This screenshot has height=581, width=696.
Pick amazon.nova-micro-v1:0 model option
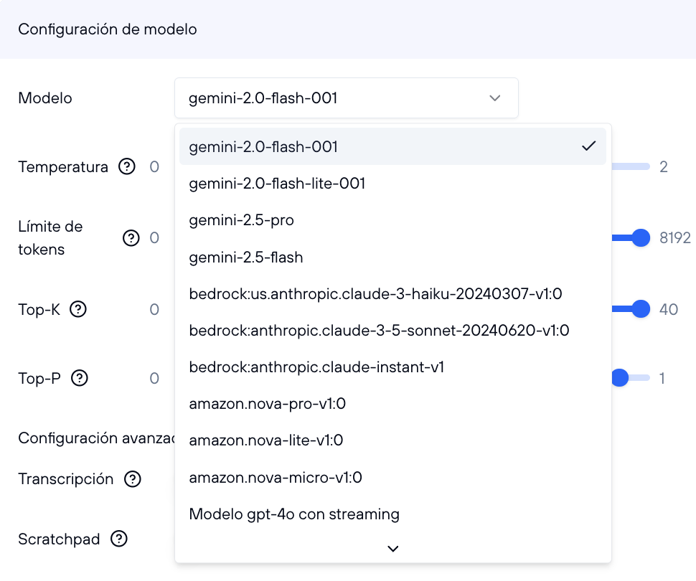275,477
